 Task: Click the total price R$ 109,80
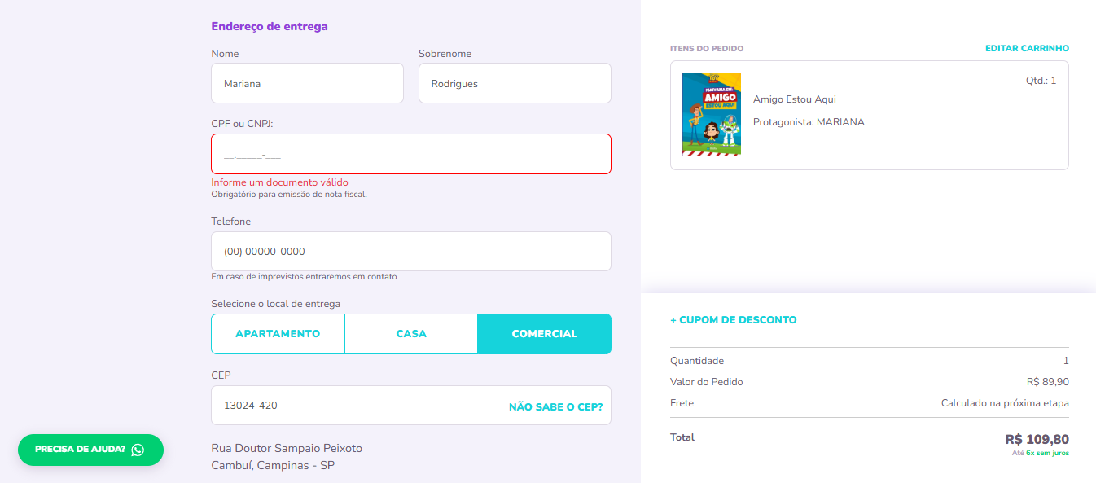tap(1037, 440)
